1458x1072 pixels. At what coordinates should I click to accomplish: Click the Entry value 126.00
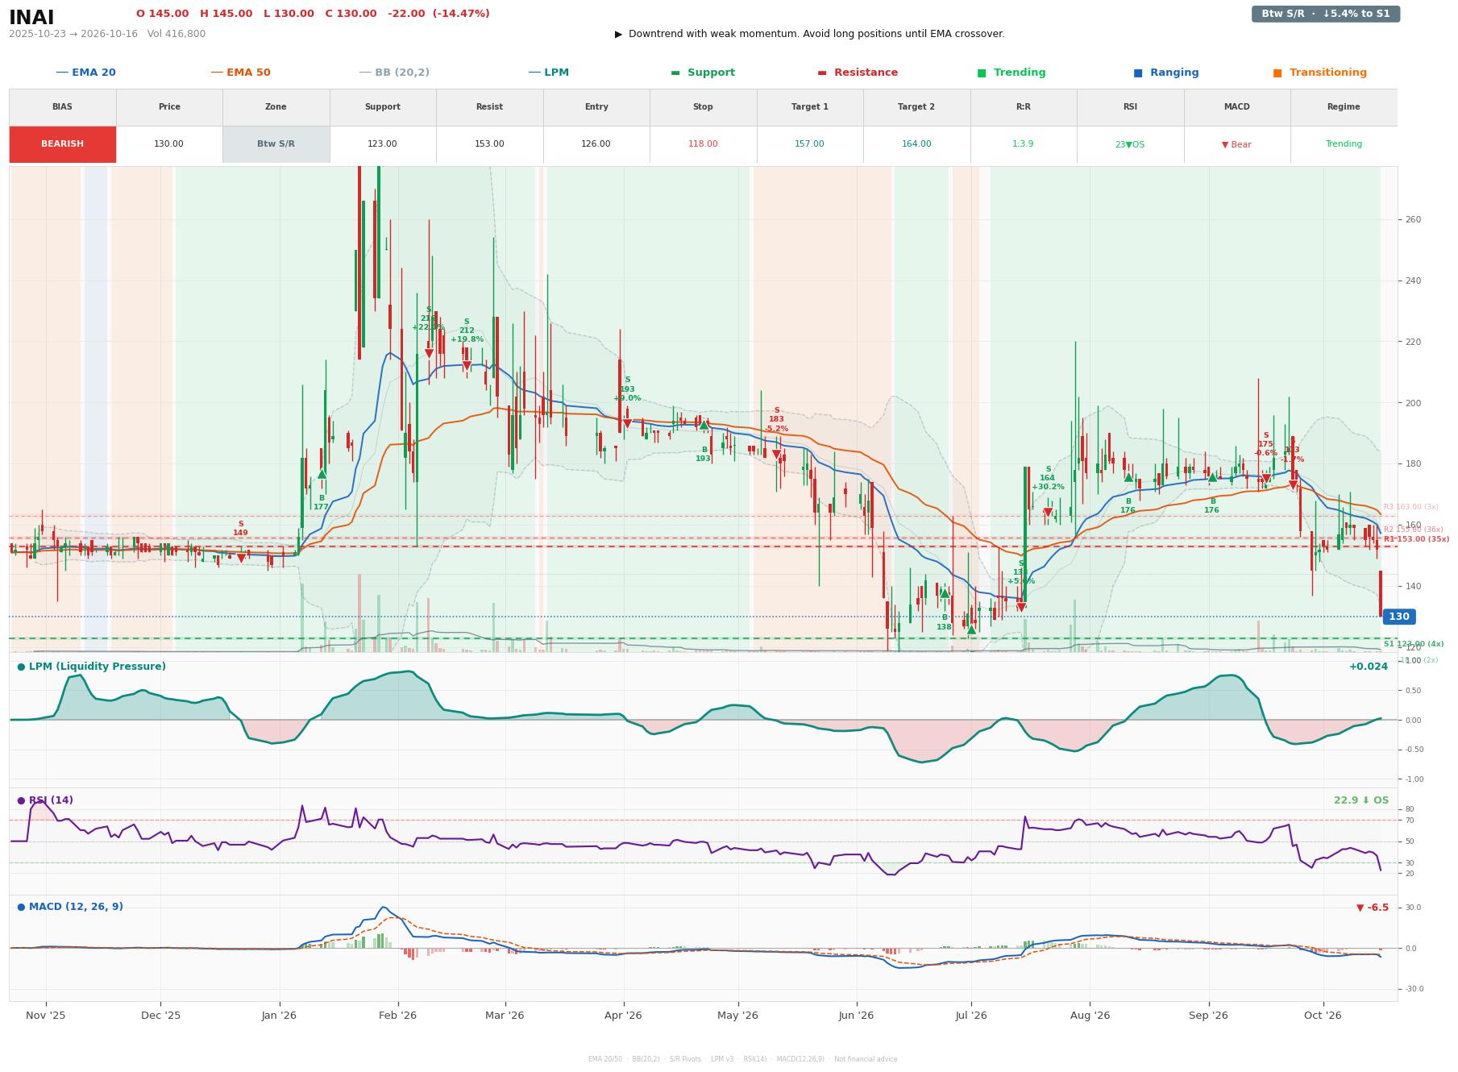point(596,144)
